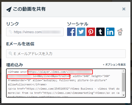Click the embed code scrollbar thumb
Screen dimensions: 132x105
coord(124,82)
